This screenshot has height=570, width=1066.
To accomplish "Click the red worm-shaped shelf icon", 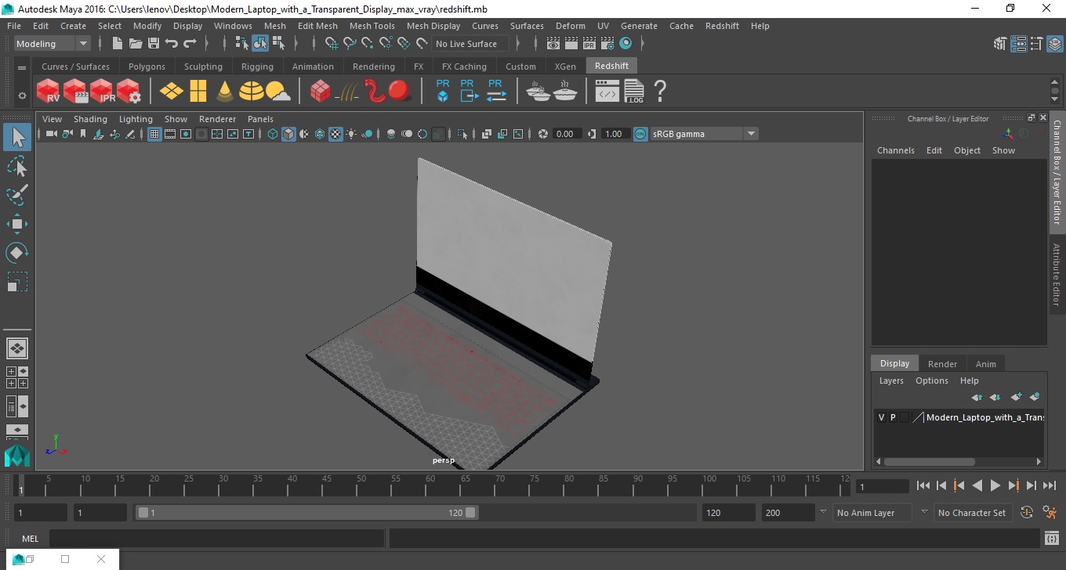I will 374,91.
